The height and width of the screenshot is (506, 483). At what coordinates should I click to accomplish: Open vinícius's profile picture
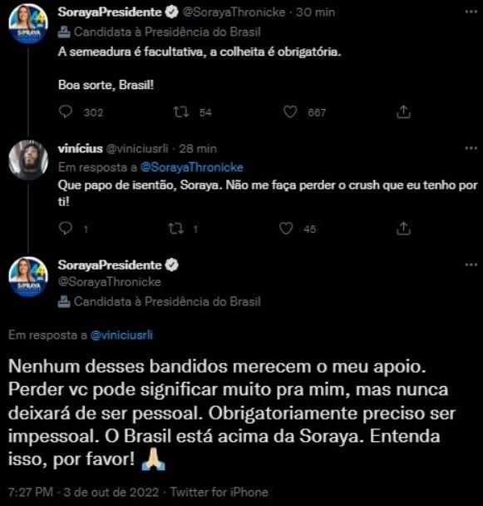coord(28,160)
